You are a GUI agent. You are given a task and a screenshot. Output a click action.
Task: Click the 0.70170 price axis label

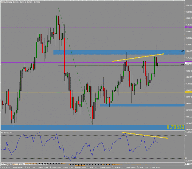point(189,77)
